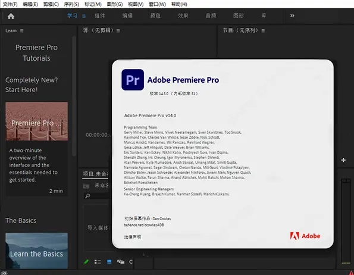Switch project panel to icon view
This screenshot has width=354, height=275.
(109, 262)
